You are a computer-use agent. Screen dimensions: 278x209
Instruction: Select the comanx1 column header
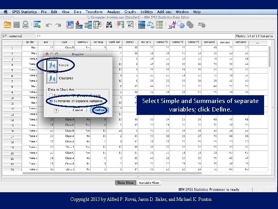coord(209,42)
